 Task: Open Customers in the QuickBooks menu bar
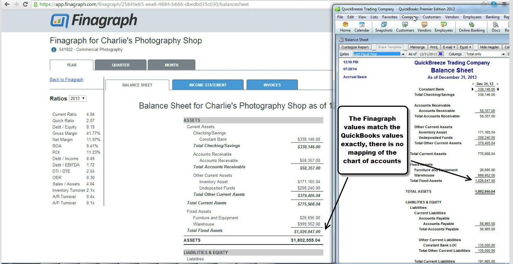tap(432, 17)
